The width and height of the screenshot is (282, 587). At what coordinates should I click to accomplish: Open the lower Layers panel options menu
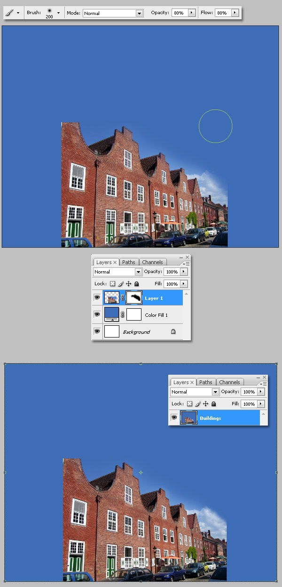[x=264, y=384]
